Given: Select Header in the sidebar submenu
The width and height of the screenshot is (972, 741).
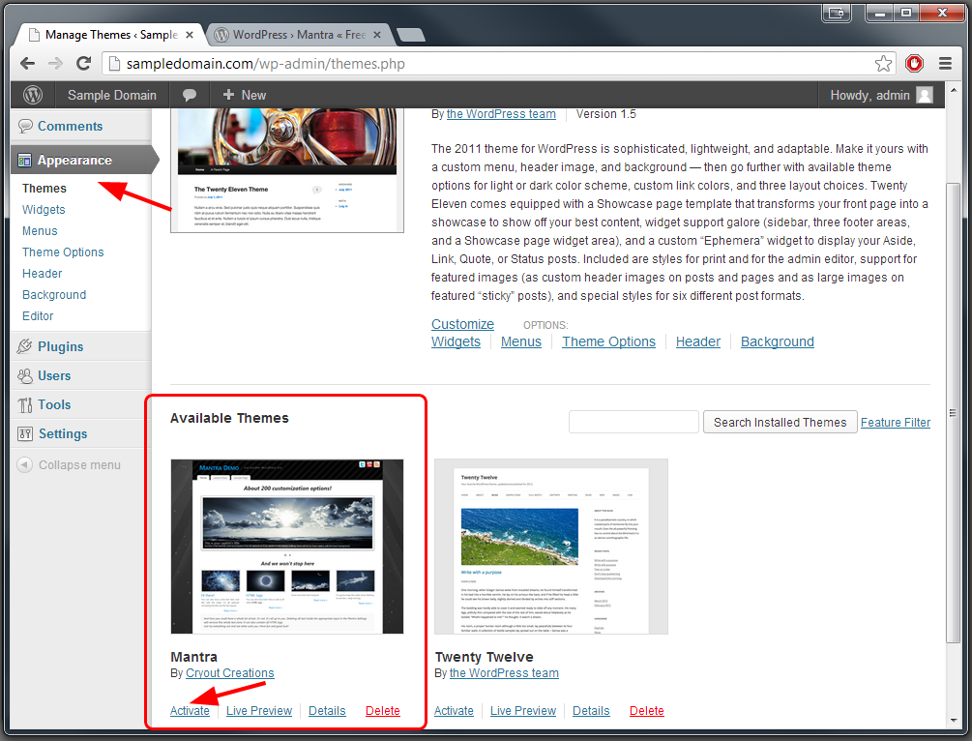Looking at the screenshot, I should [43, 274].
